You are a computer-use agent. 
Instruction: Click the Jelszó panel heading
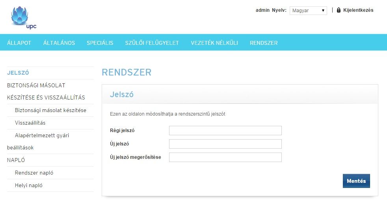122,94
